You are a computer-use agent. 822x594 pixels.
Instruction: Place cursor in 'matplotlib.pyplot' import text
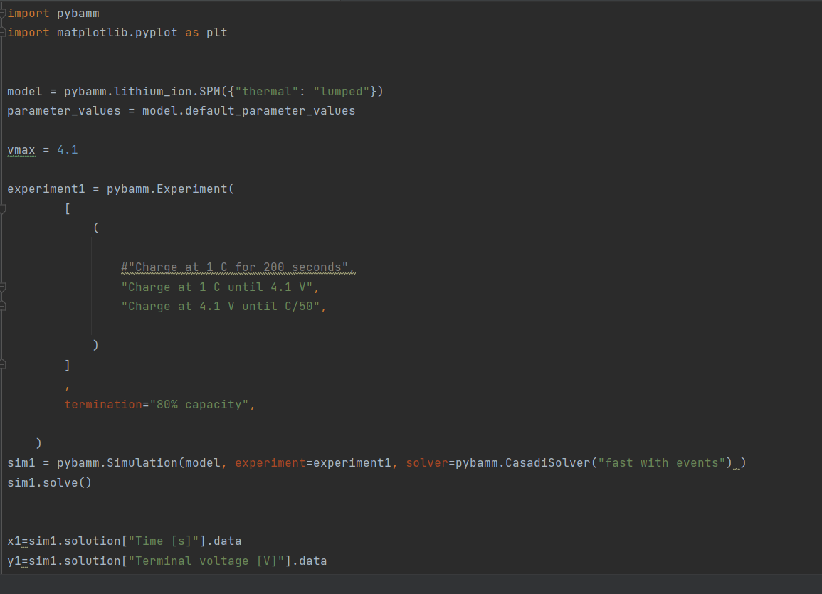(117, 33)
